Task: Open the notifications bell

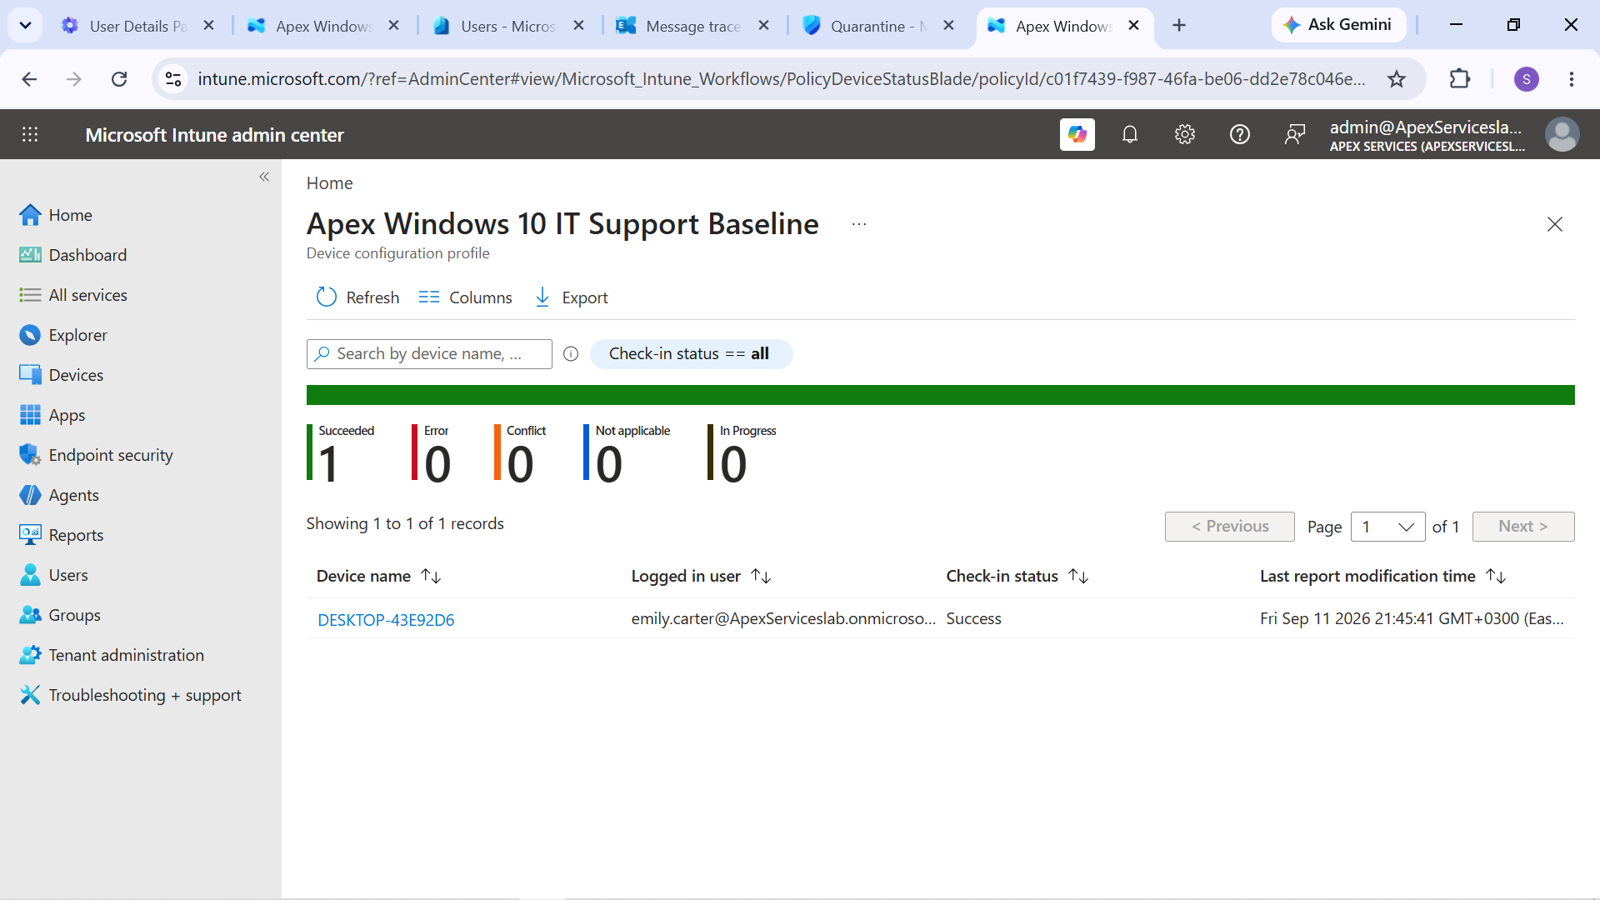Action: [1130, 134]
